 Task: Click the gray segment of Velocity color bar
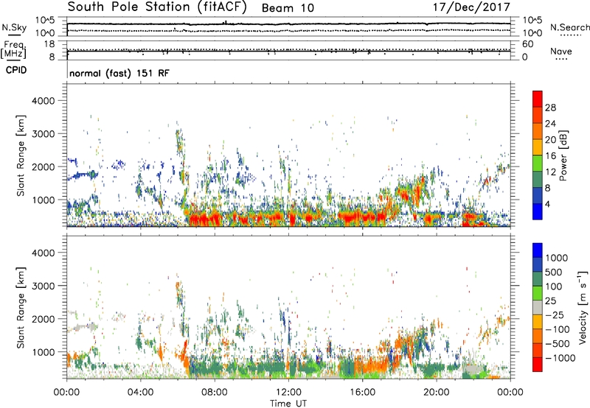tap(538, 307)
